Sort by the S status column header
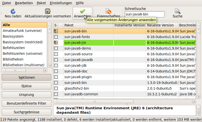 click(56, 25)
